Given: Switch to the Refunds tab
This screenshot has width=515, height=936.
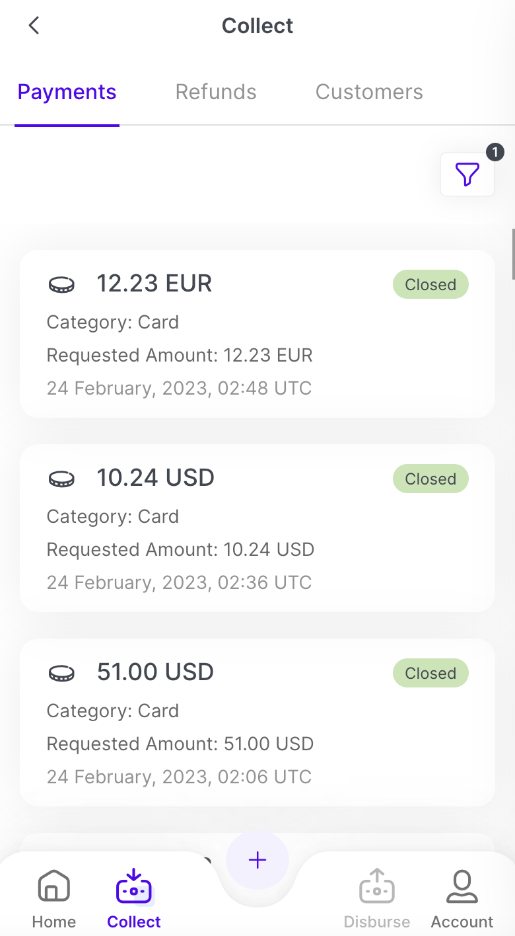Looking at the screenshot, I should coord(216,92).
